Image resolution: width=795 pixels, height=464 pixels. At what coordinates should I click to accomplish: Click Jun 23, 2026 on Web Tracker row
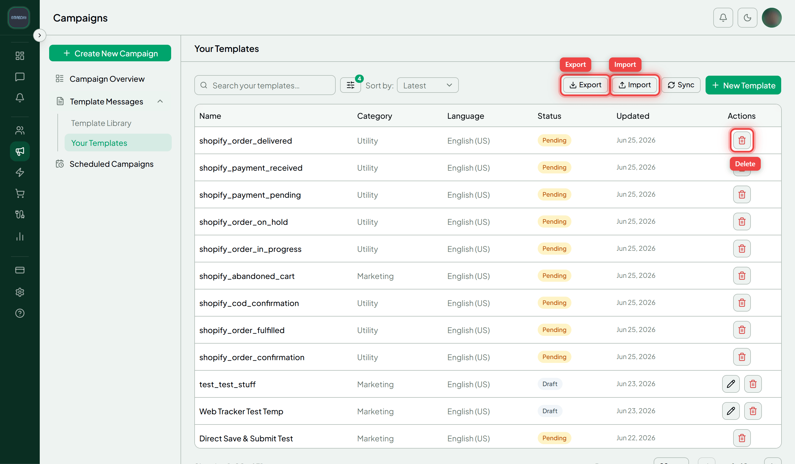point(636,411)
